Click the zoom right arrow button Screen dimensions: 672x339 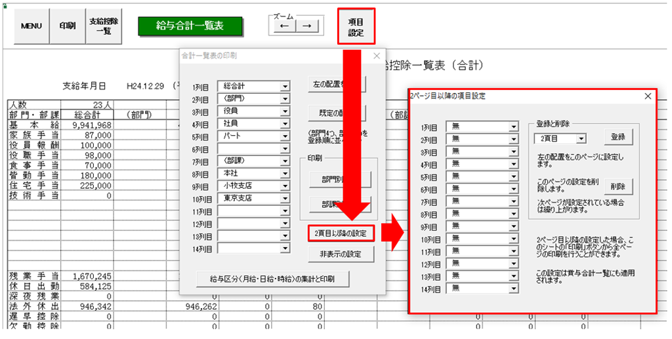point(305,26)
